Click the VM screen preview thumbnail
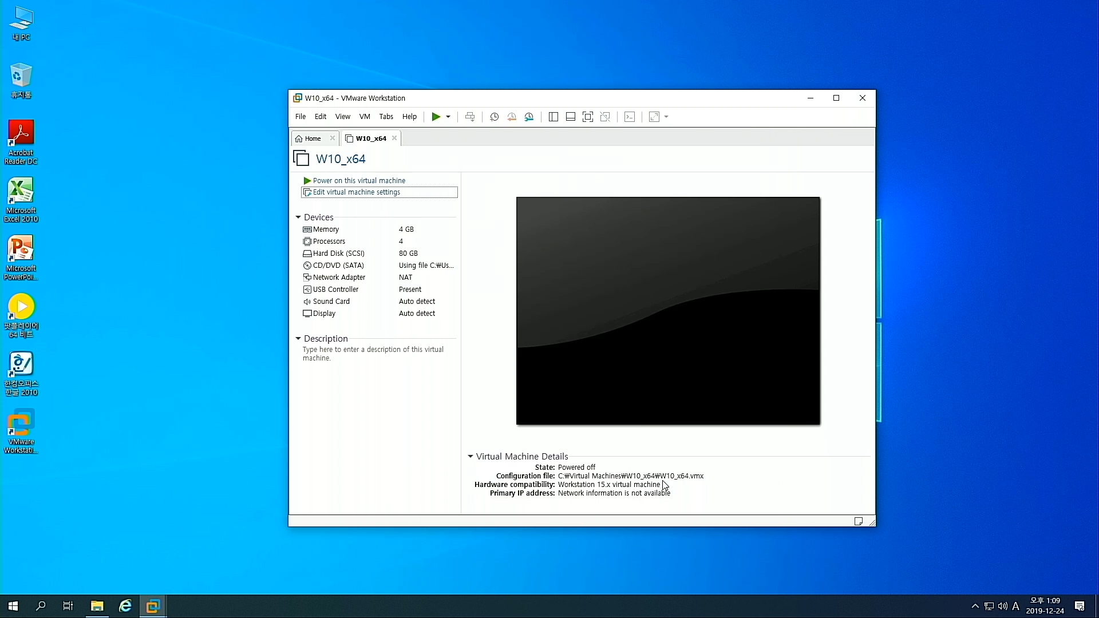This screenshot has width=1099, height=618. click(x=668, y=311)
